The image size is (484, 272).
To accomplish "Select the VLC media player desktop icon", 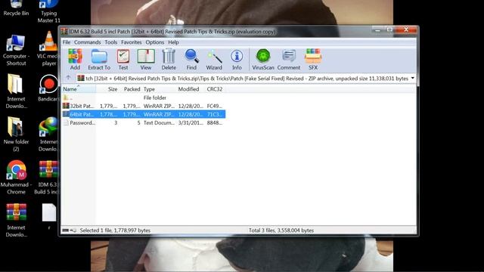I will [x=48, y=48].
